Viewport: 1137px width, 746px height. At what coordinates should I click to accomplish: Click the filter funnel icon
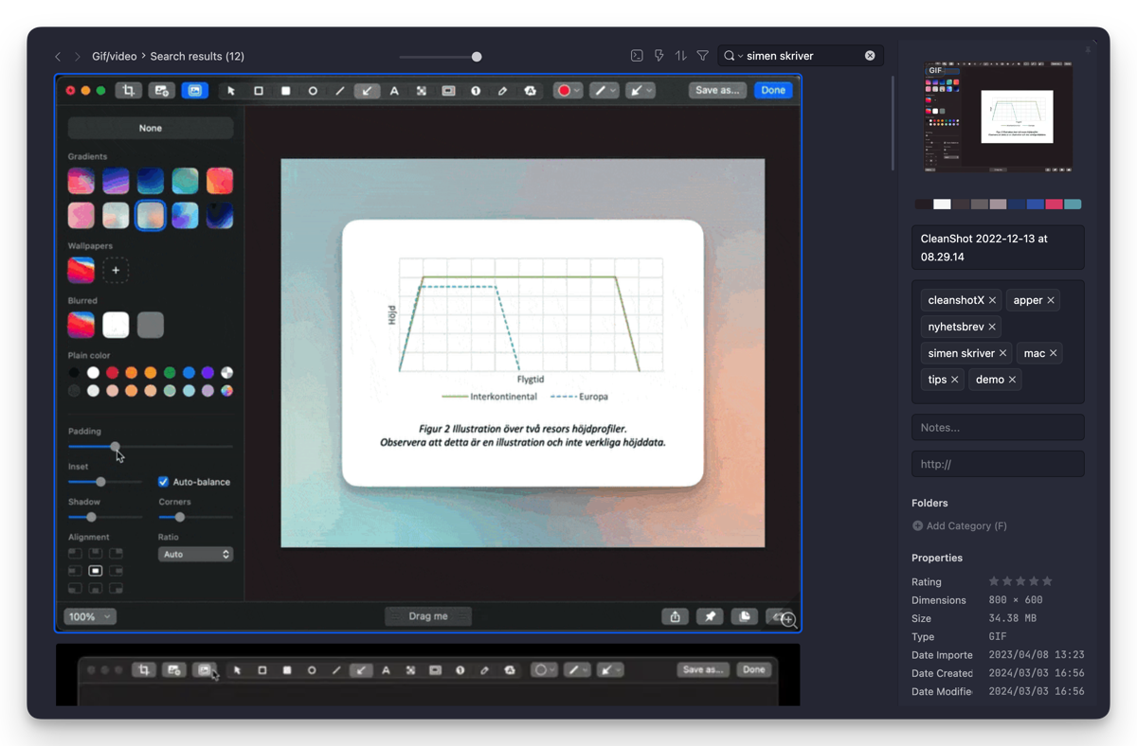pyautogui.click(x=702, y=56)
